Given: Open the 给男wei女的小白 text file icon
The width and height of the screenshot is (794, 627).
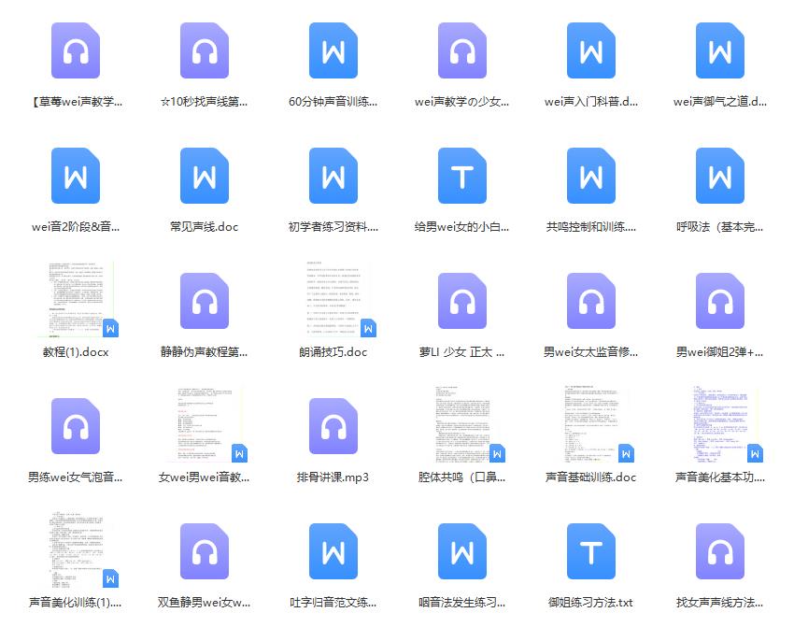Looking at the screenshot, I should [x=461, y=176].
